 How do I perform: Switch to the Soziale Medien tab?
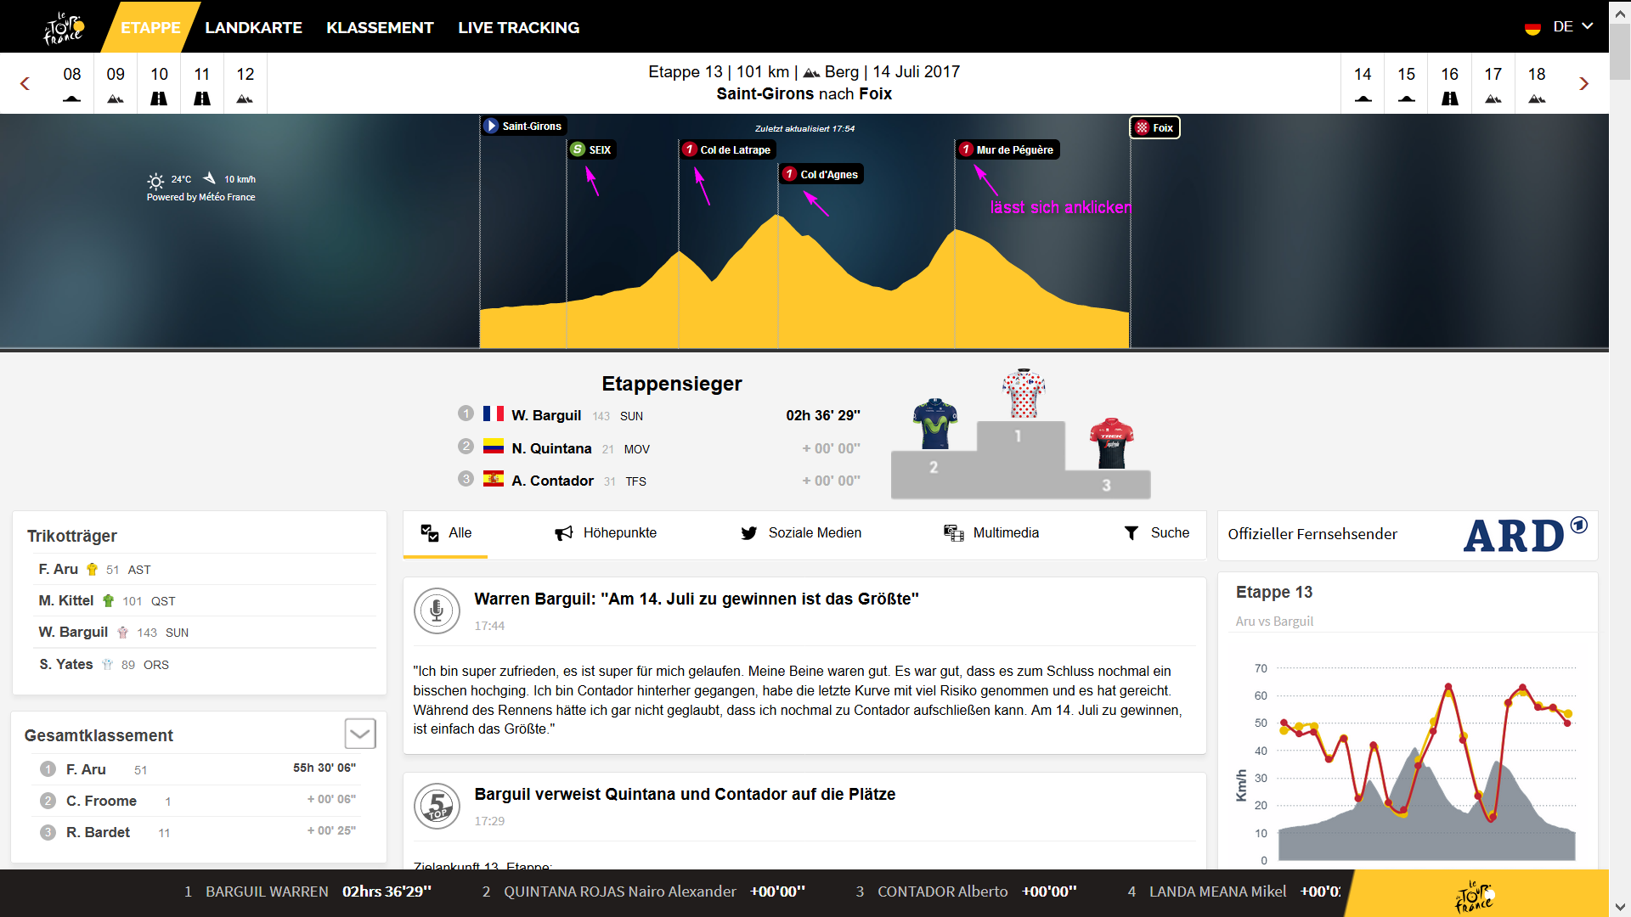[x=801, y=533]
